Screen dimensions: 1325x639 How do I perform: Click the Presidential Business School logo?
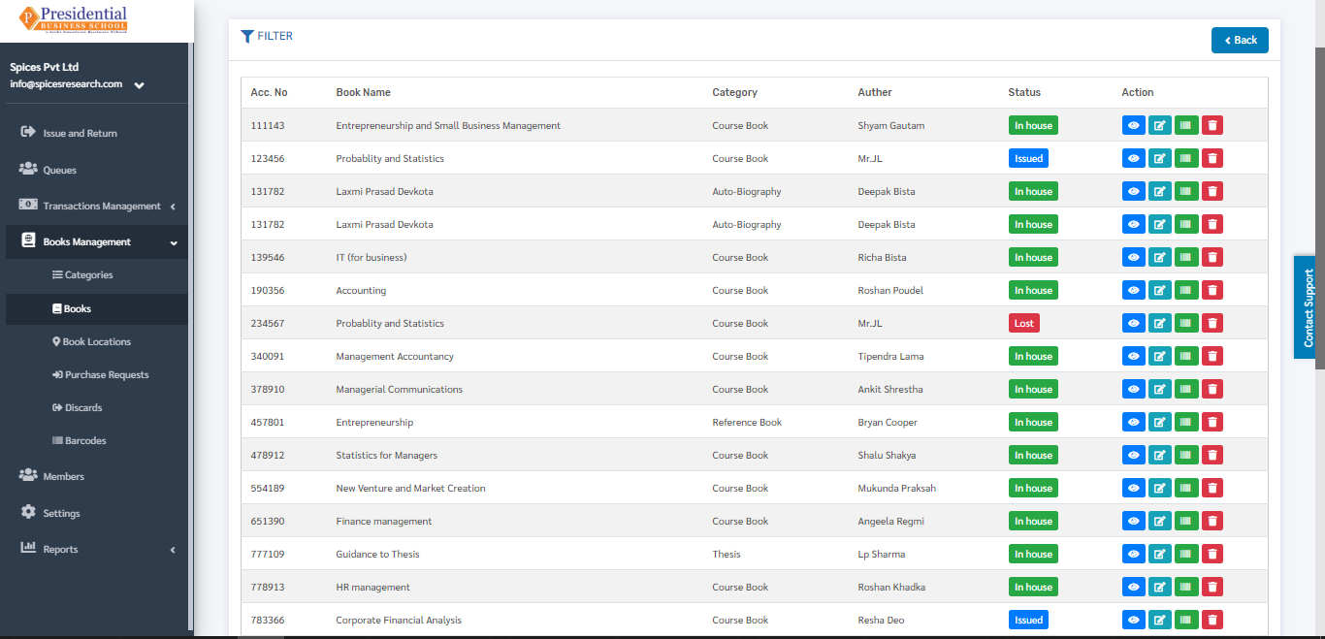(74, 19)
